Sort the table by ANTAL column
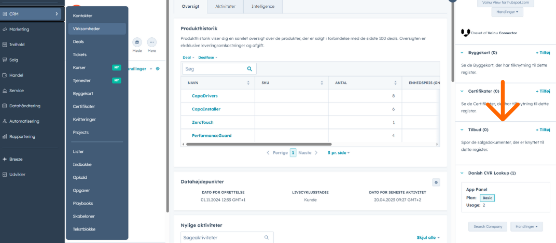Image resolution: width=556 pixels, height=243 pixels. (x=395, y=83)
